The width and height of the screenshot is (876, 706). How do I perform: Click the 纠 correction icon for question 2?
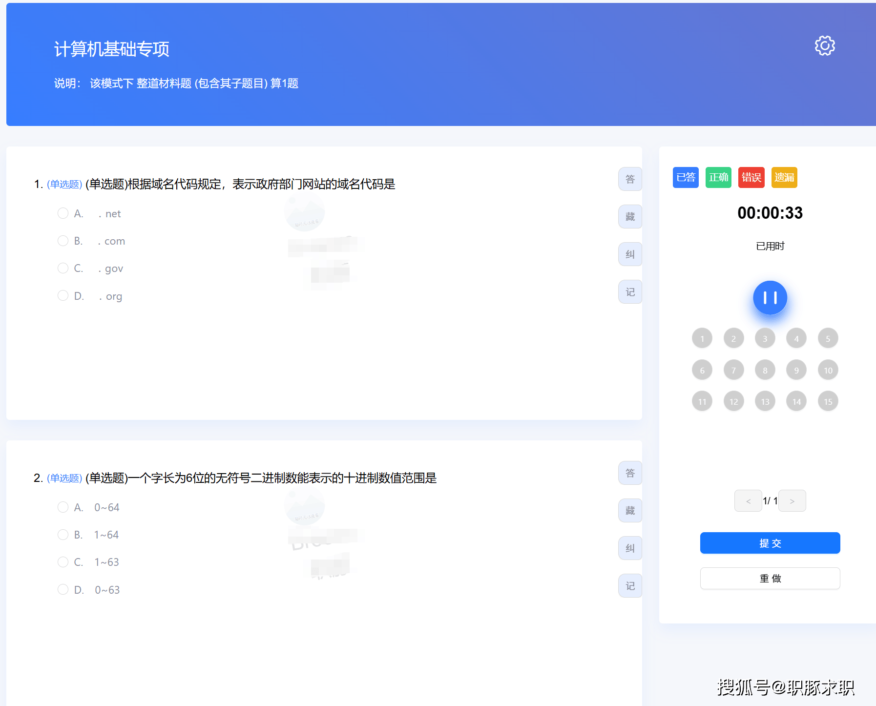tap(630, 548)
